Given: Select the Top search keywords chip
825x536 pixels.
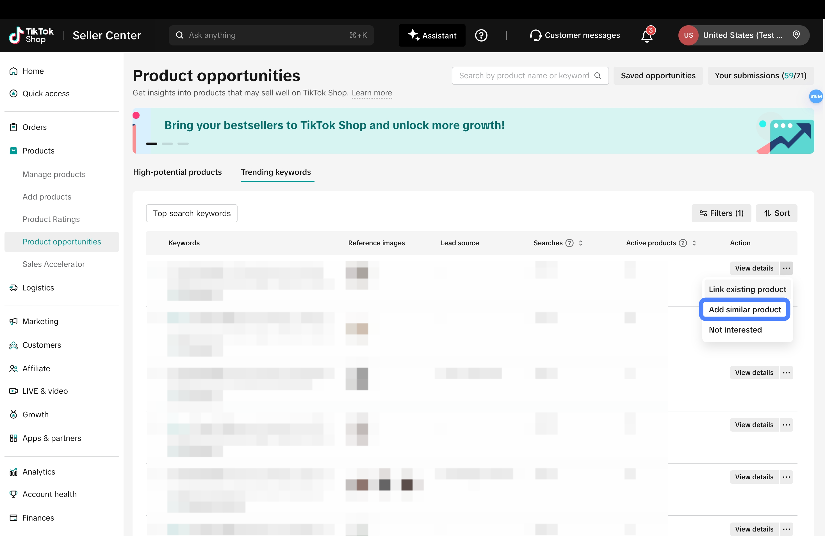Looking at the screenshot, I should (x=192, y=213).
